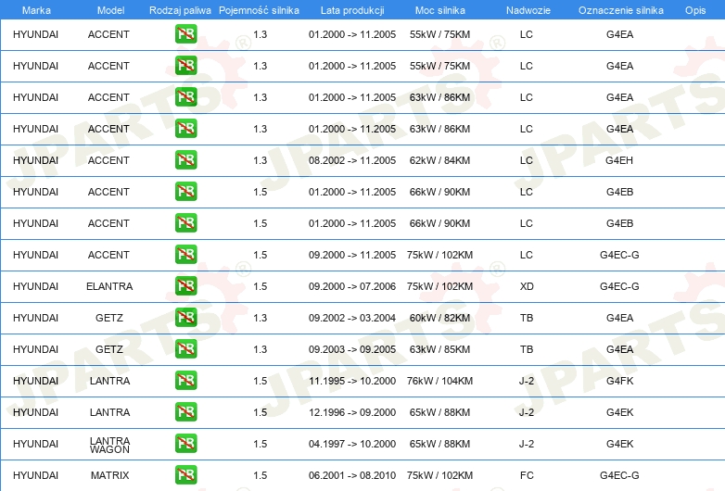This screenshot has width=725, height=491.
Task: Select the 12.1996 -> 09.2000 date cell
Action: 352,412
